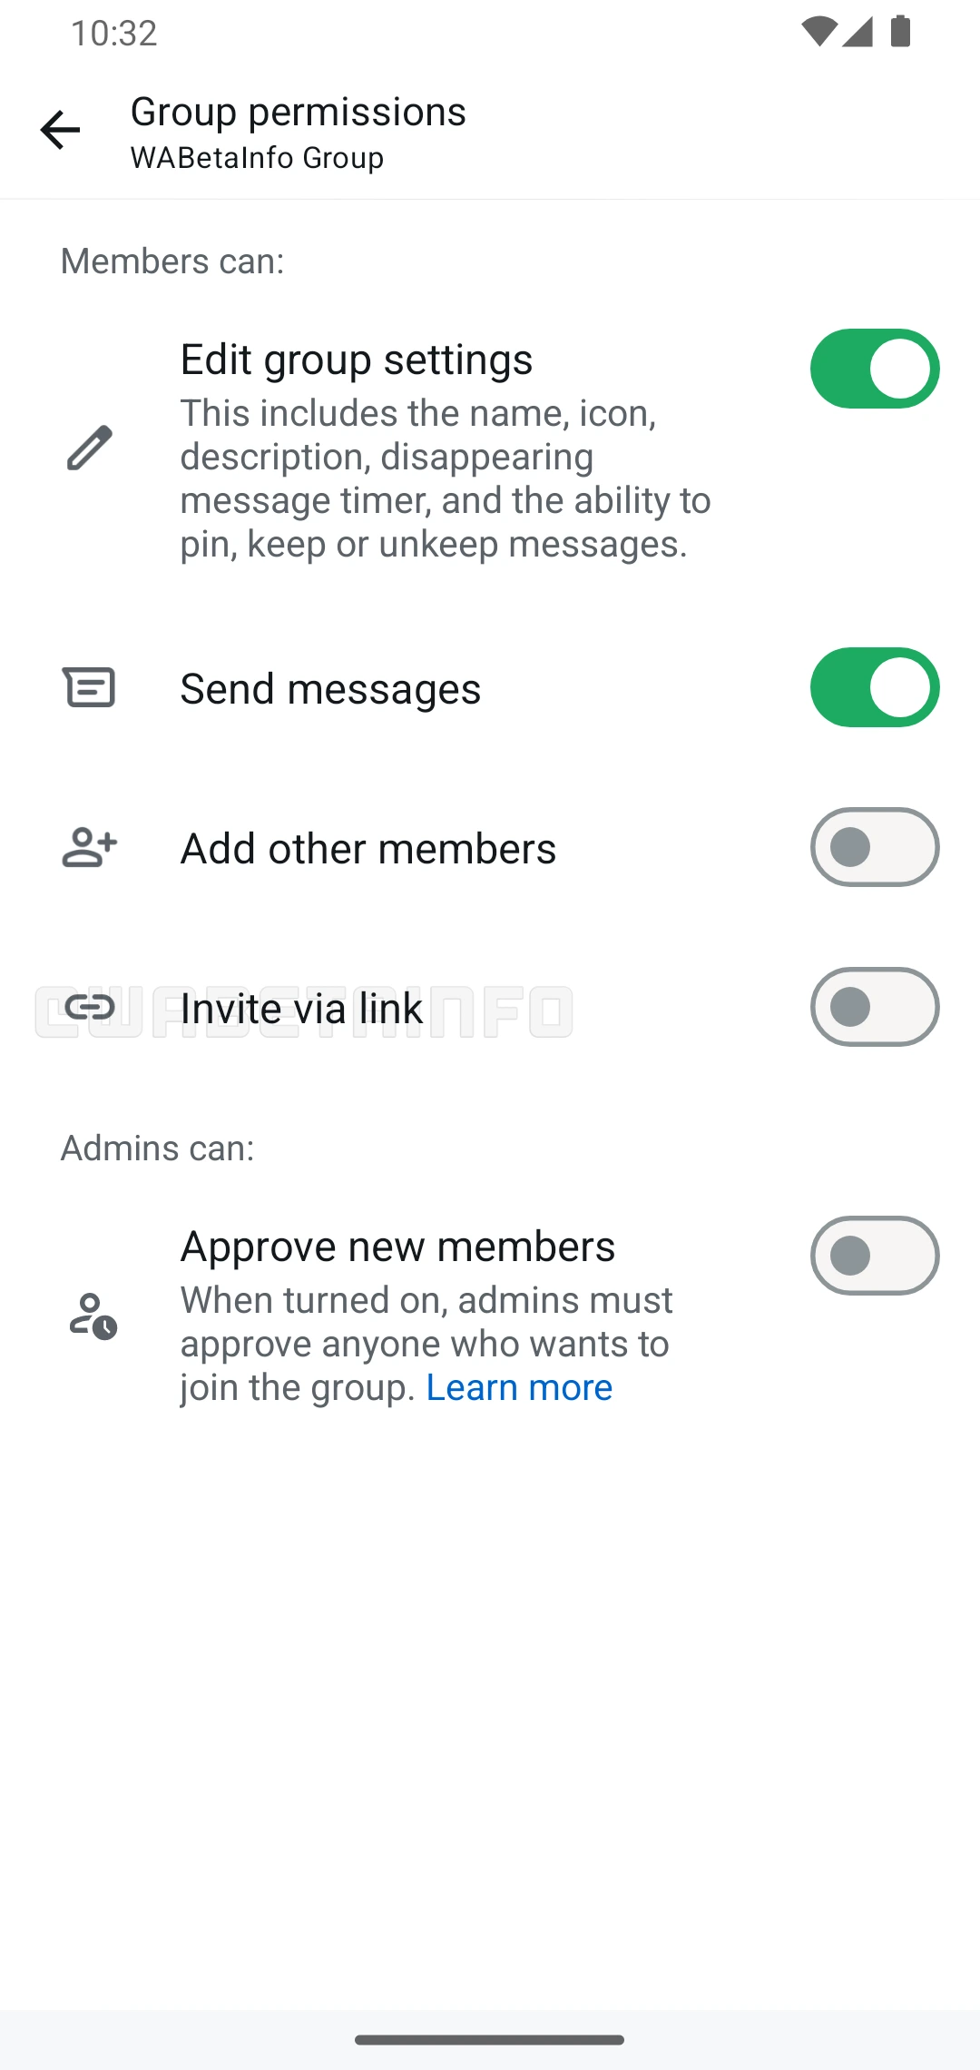Turn off the Send messages switch
This screenshot has height=2070, width=980.
(x=874, y=687)
